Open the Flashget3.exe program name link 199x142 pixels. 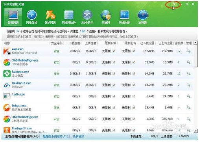tap(22, 128)
